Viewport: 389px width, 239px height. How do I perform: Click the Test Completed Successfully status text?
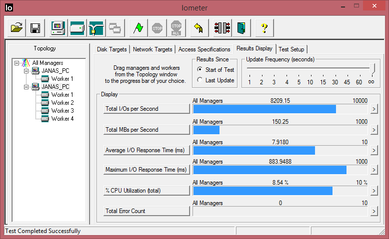point(43,231)
